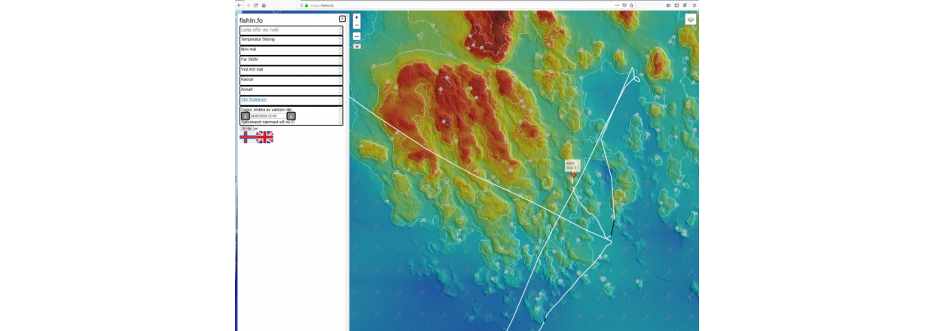Toggle the 'Sjálvvirkandi nærmast við nú' checkbox
This screenshot has width=934, height=331.
click(292, 121)
